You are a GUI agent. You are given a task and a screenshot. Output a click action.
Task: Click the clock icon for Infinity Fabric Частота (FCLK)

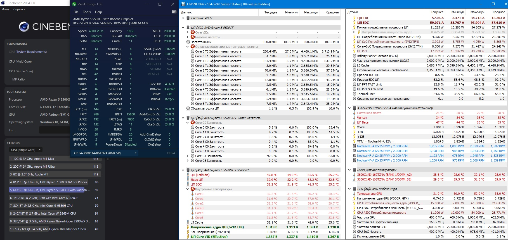click(x=355, y=56)
